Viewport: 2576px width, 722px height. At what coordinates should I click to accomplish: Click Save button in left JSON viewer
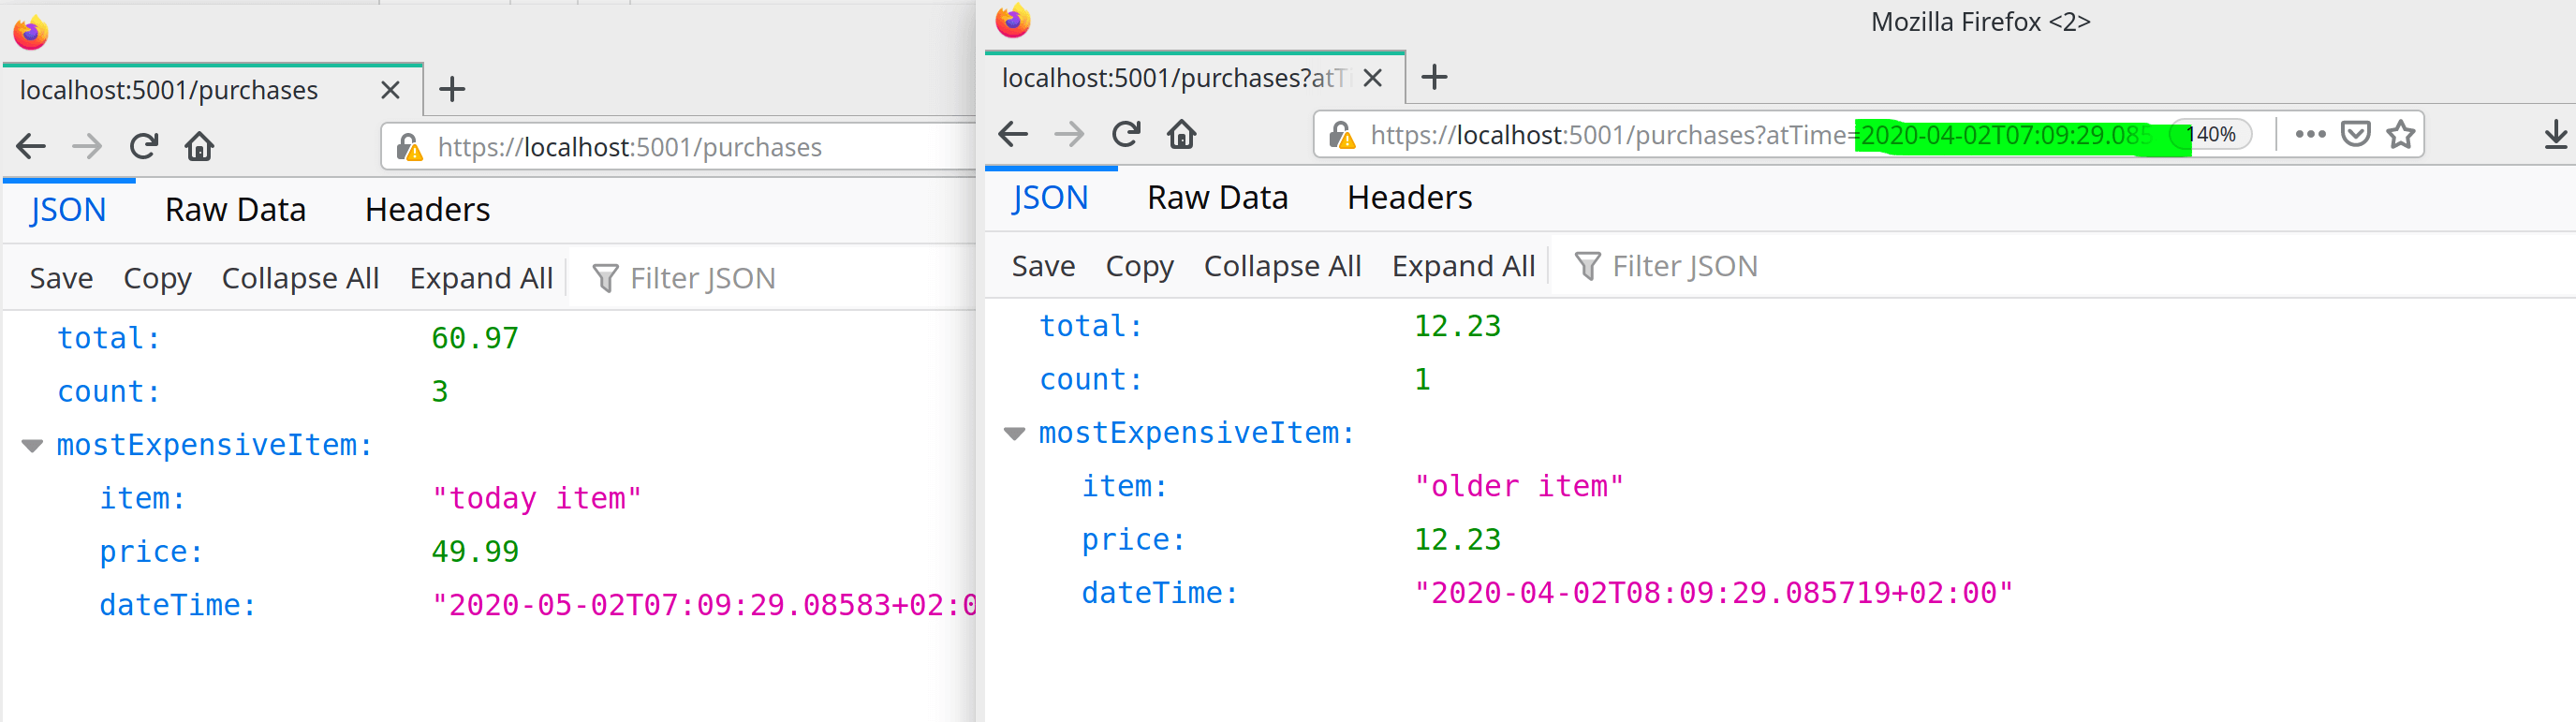[61, 278]
